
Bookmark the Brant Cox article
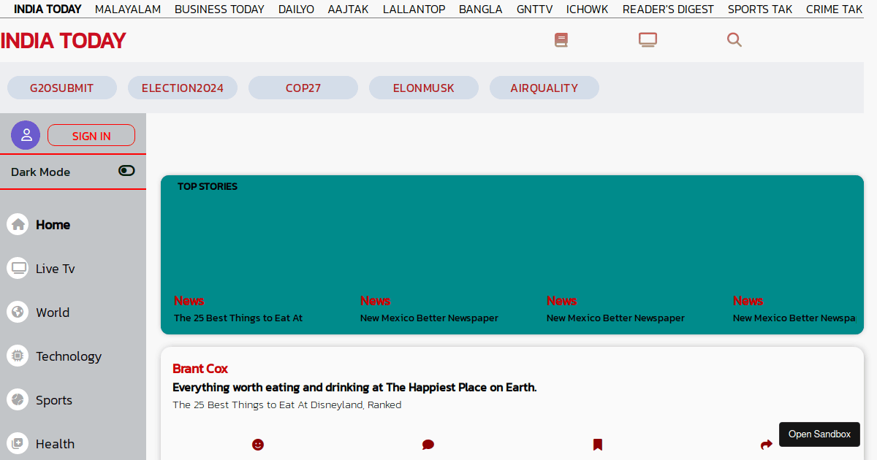pos(598,444)
